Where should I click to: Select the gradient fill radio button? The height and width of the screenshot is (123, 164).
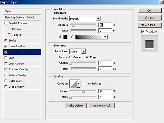[73, 37]
